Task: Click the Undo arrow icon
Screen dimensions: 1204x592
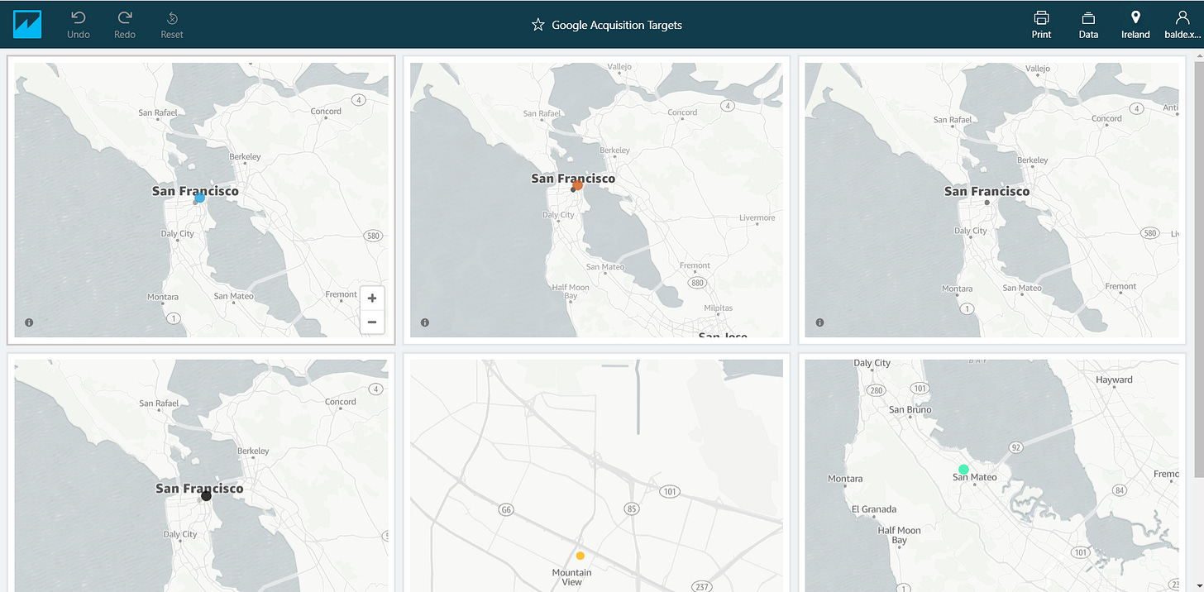Action: coord(79,17)
